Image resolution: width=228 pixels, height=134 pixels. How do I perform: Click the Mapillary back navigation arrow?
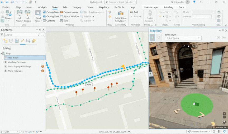coord(218,38)
